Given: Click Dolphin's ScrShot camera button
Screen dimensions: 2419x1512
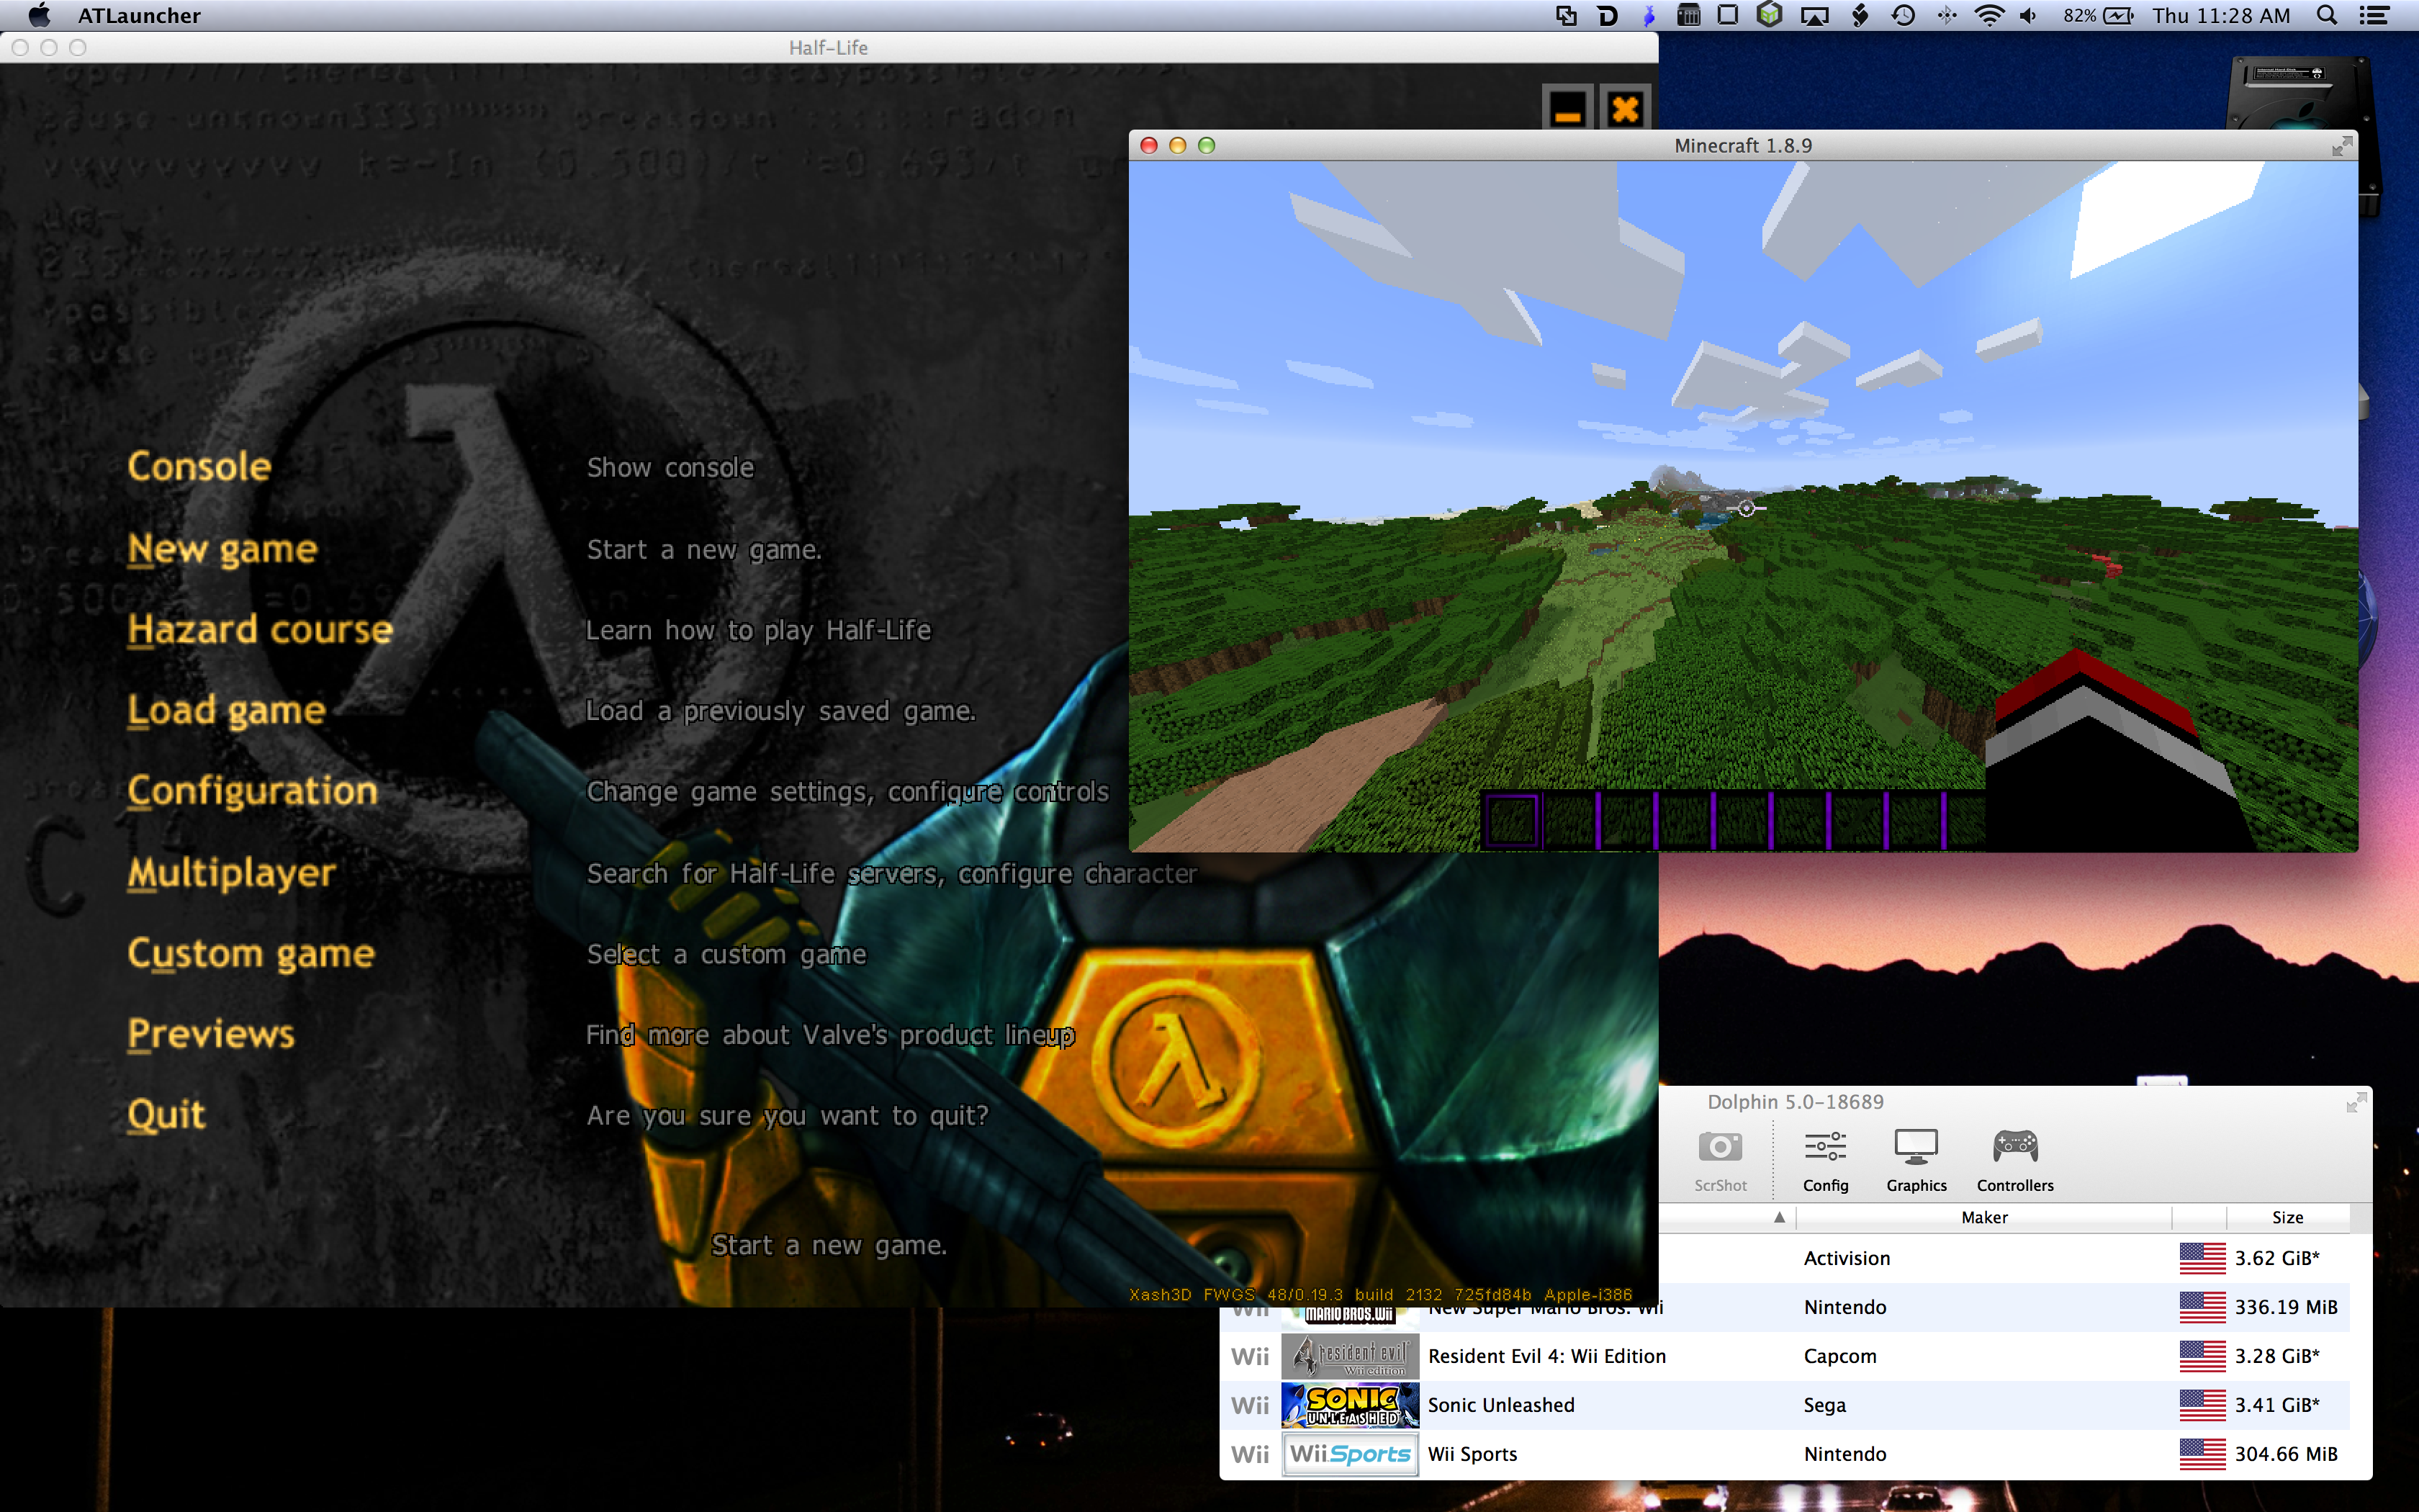Looking at the screenshot, I should [x=1720, y=1161].
